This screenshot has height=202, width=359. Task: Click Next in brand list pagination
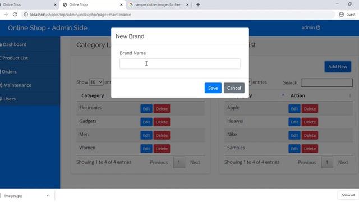[x=343, y=162]
